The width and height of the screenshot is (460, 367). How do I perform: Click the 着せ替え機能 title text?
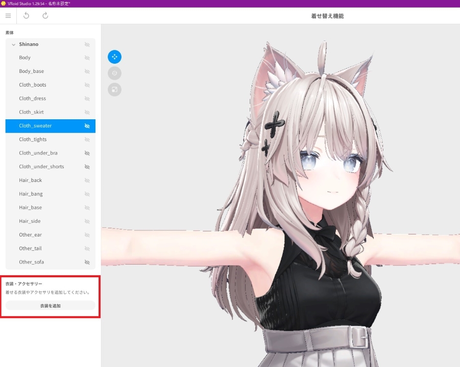pyautogui.click(x=327, y=16)
